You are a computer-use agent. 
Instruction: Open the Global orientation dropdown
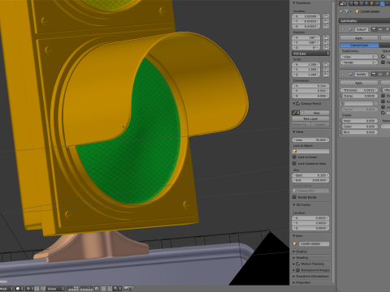pyautogui.click(x=55, y=289)
